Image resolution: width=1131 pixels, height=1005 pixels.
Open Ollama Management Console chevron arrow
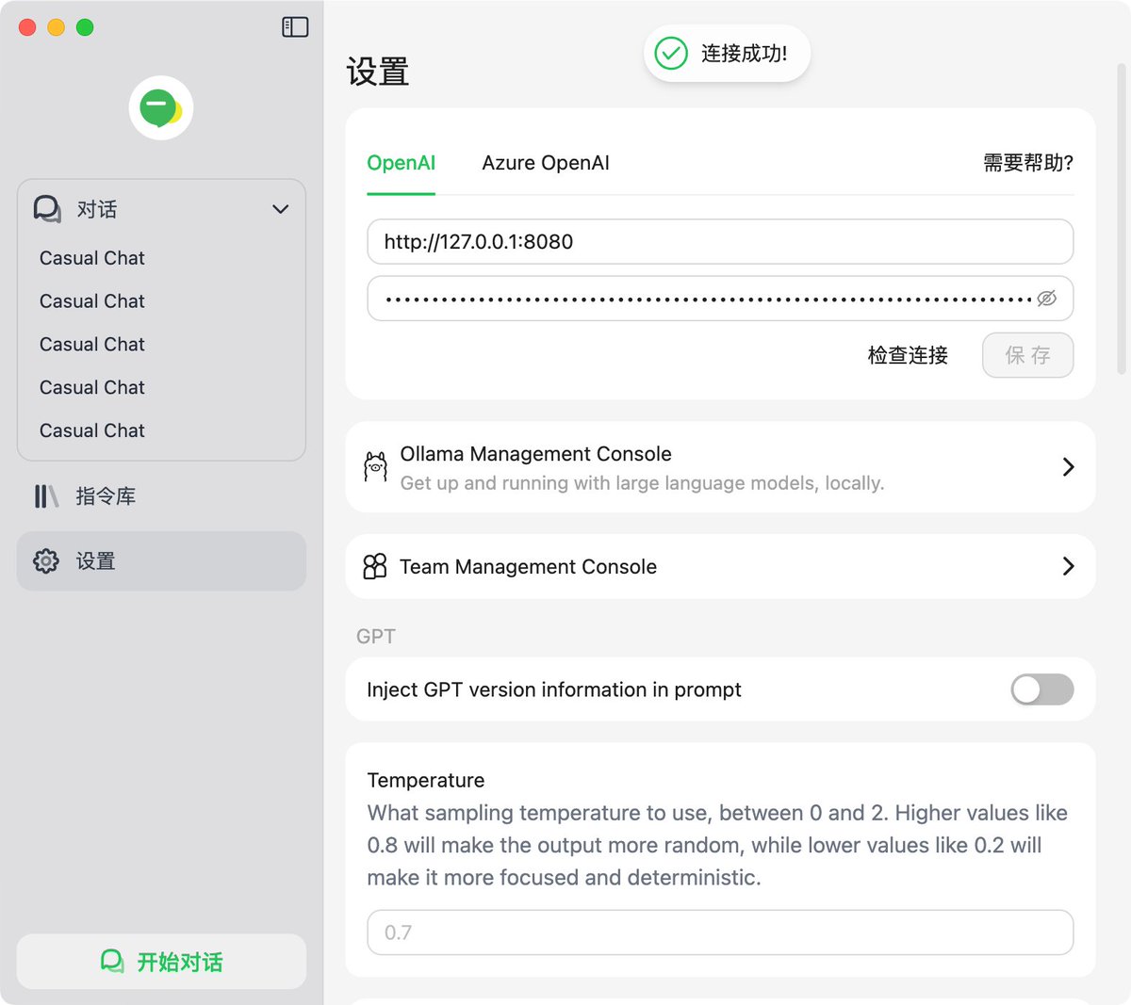click(1068, 467)
